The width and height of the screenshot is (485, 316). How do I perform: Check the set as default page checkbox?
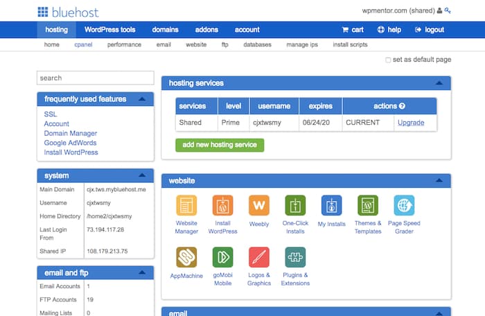point(388,60)
